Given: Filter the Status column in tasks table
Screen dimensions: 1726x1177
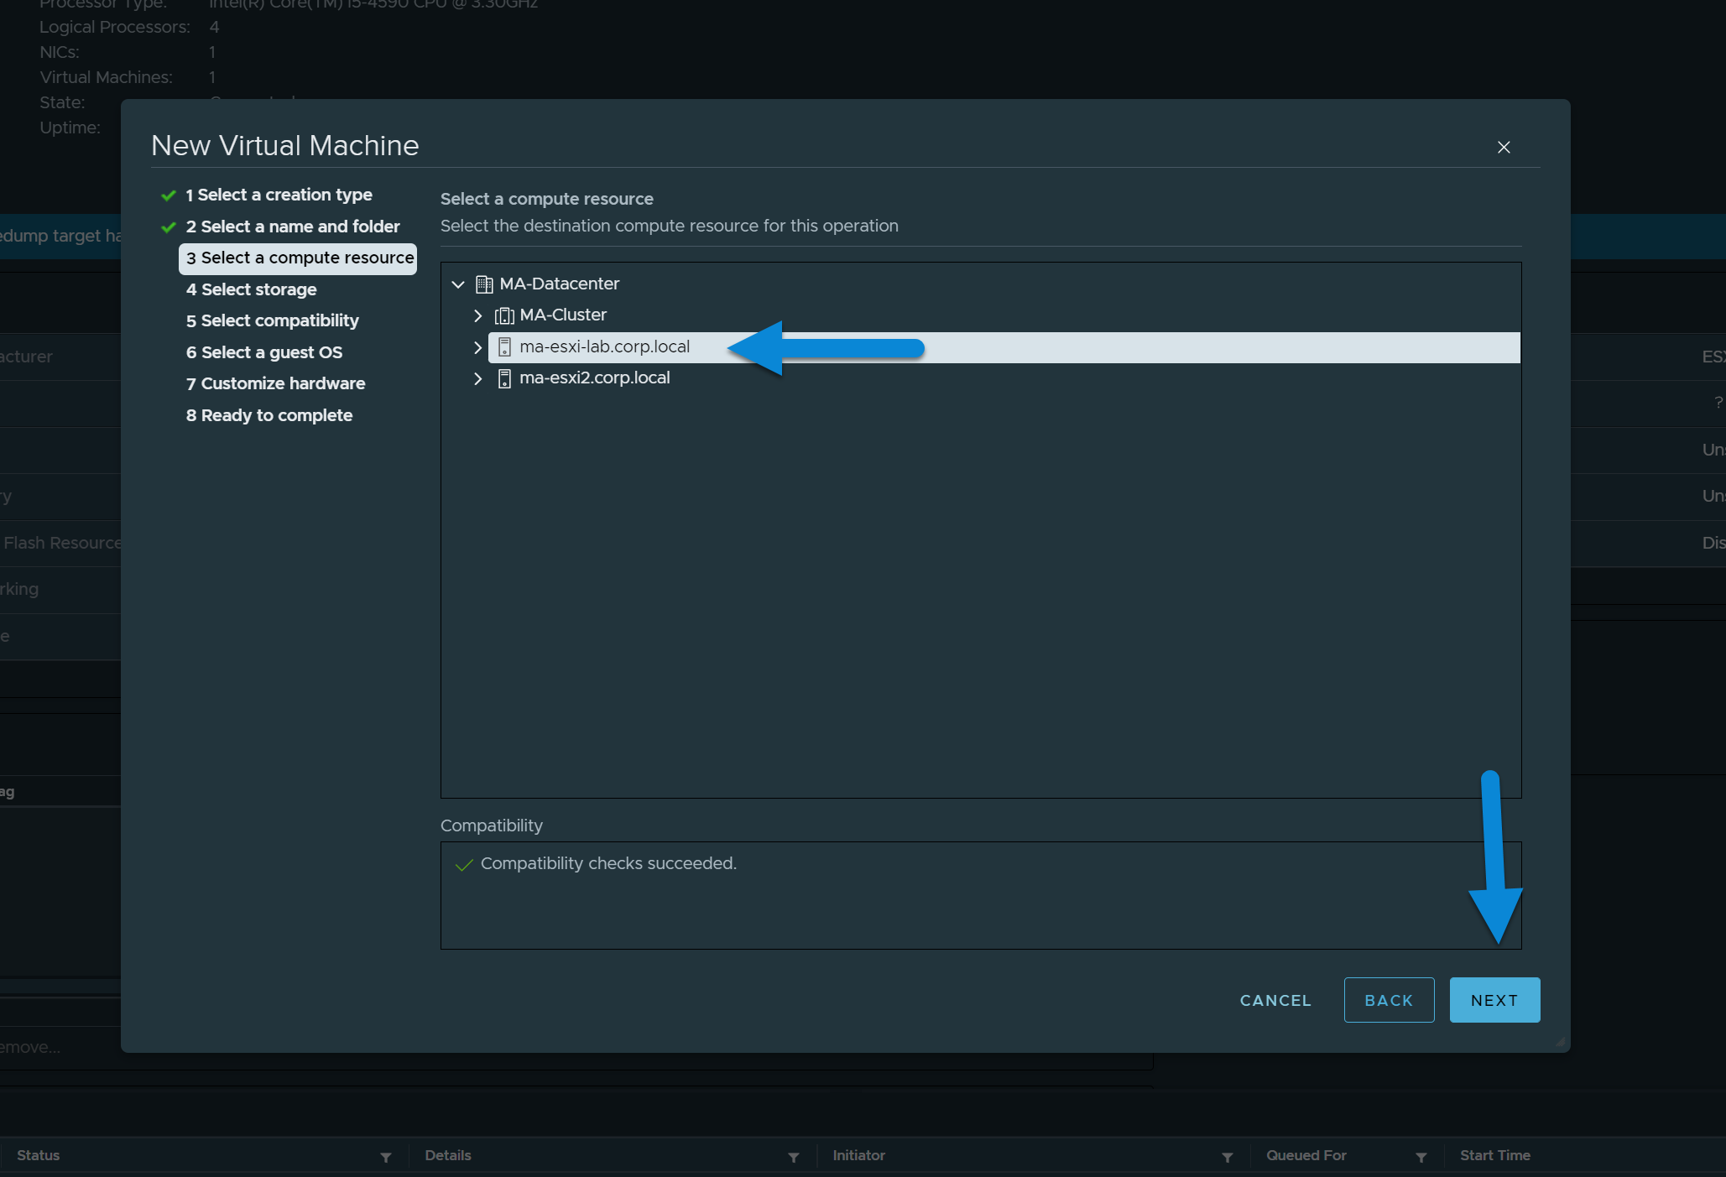Looking at the screenshot, I should pyautogui.click(x=386, y=1157).
